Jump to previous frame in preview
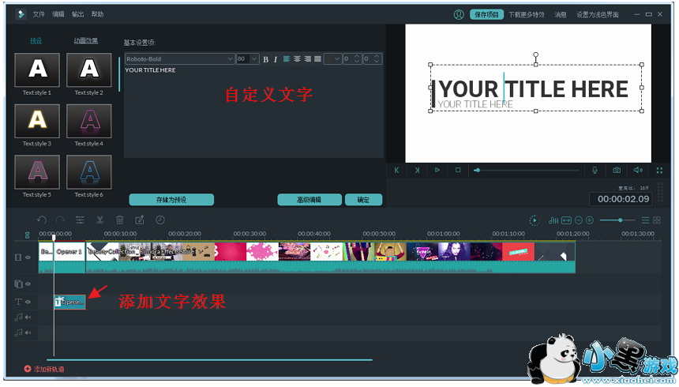Screen dimensions: 679x387 coord(396,171)
